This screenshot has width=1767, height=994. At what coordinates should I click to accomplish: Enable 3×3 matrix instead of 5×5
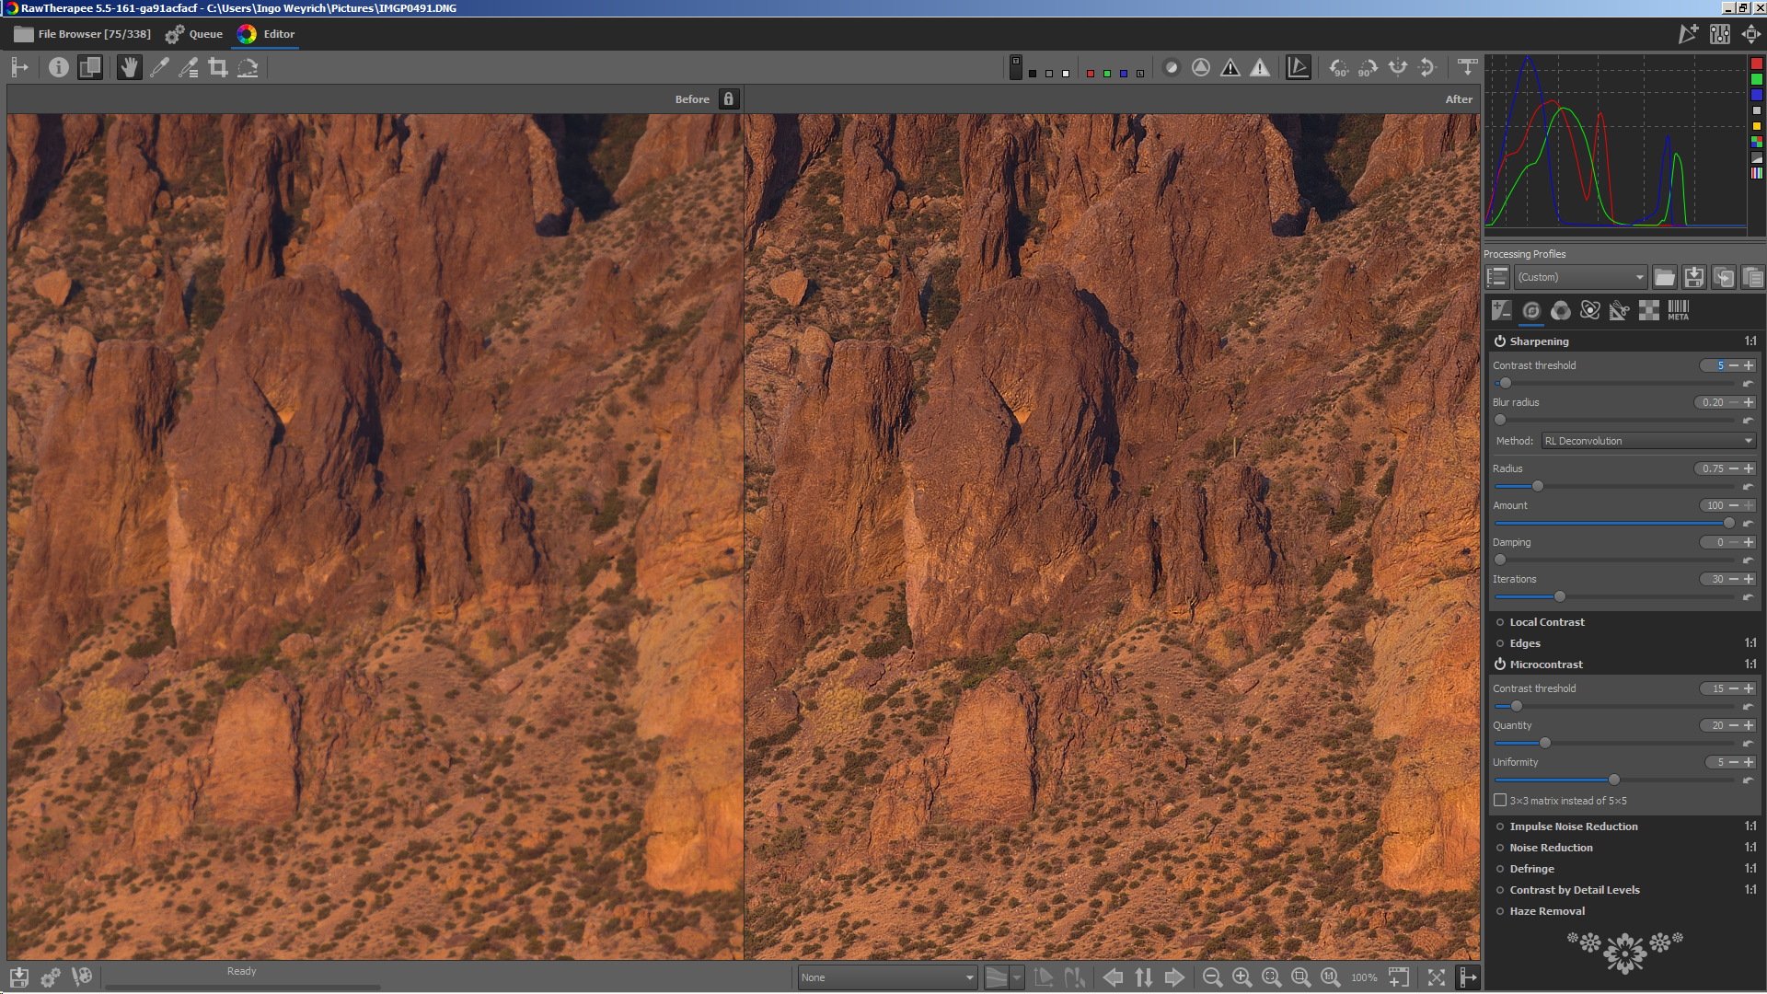point(1500,801)
